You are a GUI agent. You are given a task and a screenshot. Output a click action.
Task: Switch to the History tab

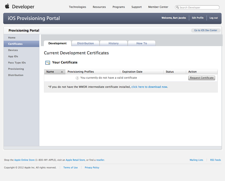tap(114, 44)
